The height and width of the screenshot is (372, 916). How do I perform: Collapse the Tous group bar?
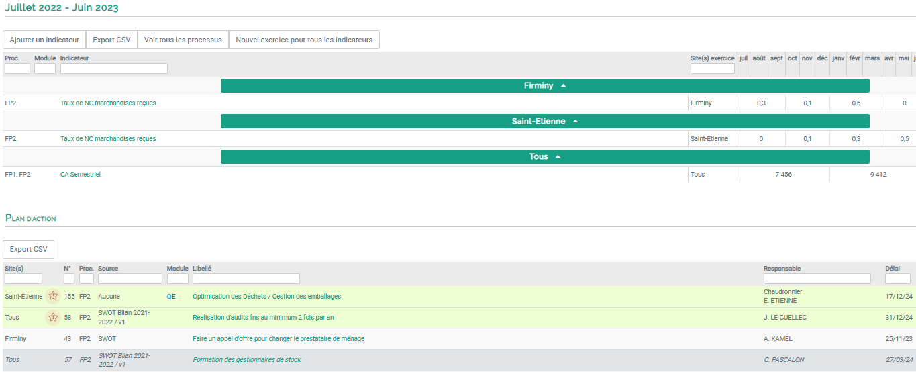pyautogui.click(x=545, y=156)
